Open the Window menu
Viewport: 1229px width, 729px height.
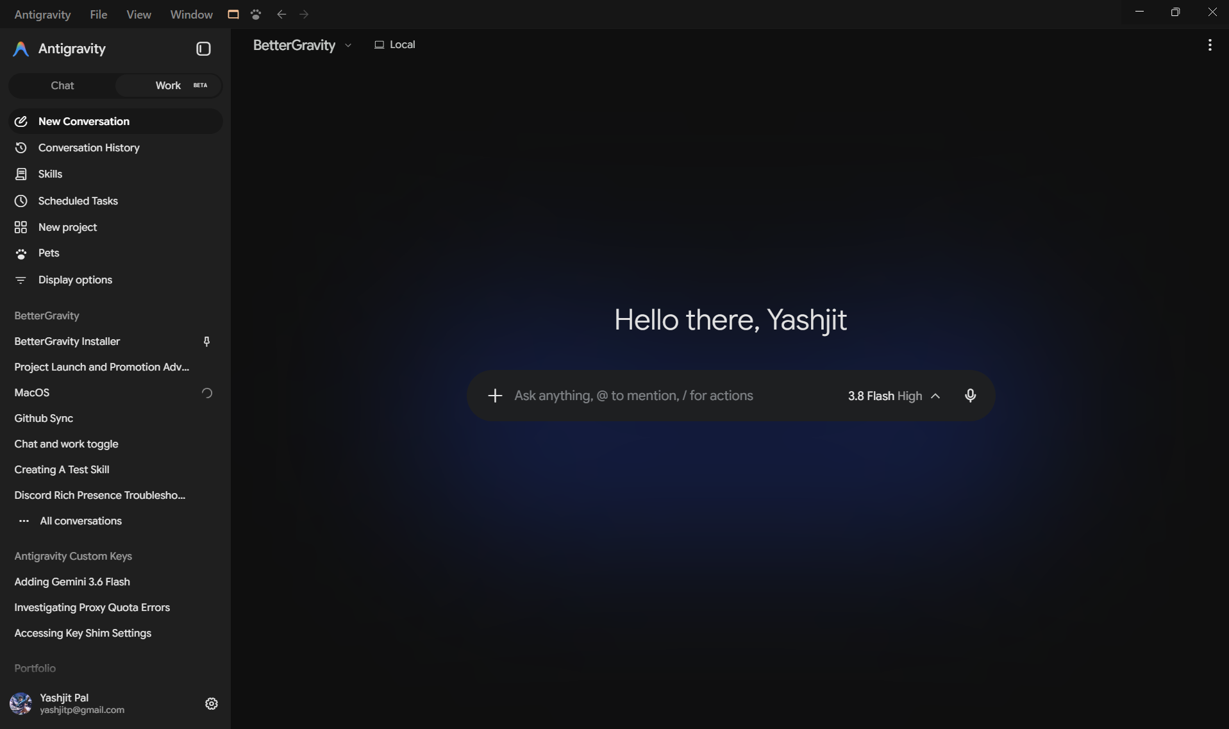pos(191,14)
